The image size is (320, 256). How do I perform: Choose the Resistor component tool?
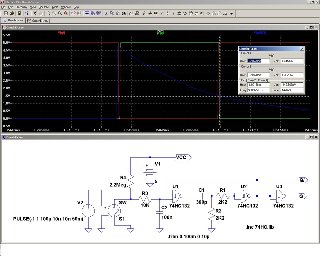[162, 13]
